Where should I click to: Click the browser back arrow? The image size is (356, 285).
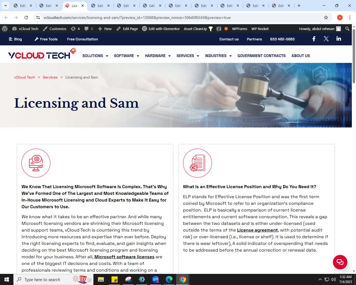6,18
